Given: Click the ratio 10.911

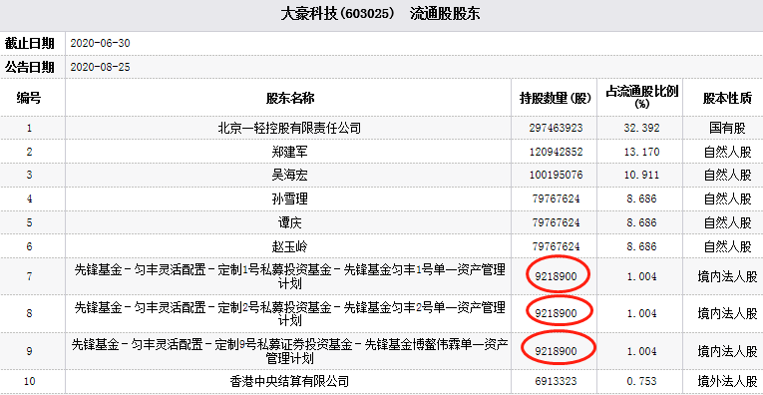Looking at the screenshot, I should click(642, 176).
